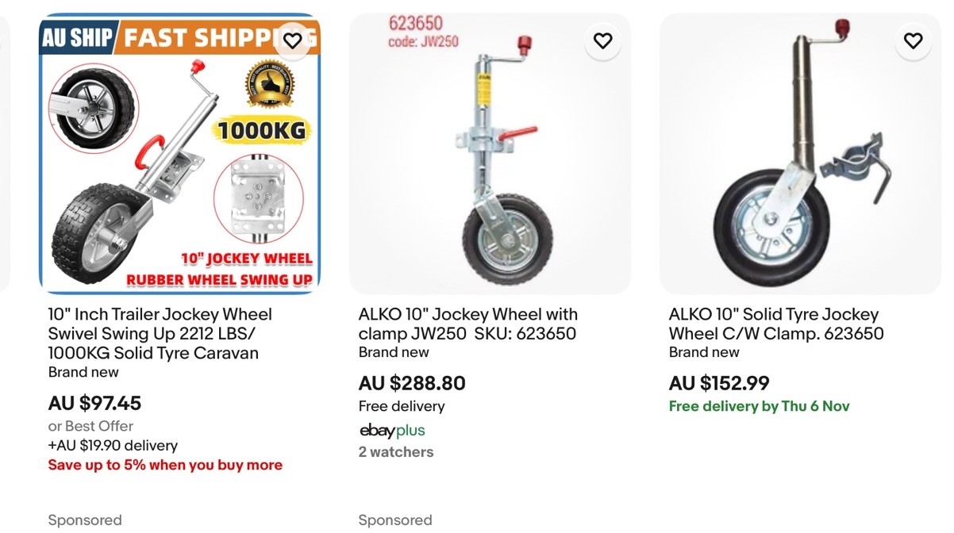Viewport: 954px width, 533px height.
Task: Open the AU SHIP fast shipping product image
Action: pos(179,159)
